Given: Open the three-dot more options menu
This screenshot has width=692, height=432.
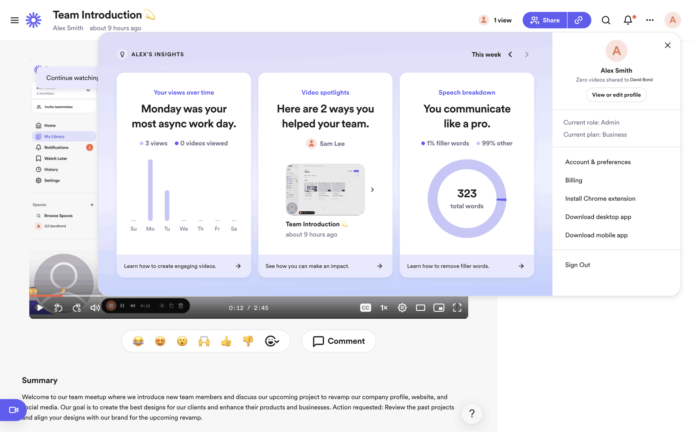Looking at the screenshot, I should click(650, 20).
